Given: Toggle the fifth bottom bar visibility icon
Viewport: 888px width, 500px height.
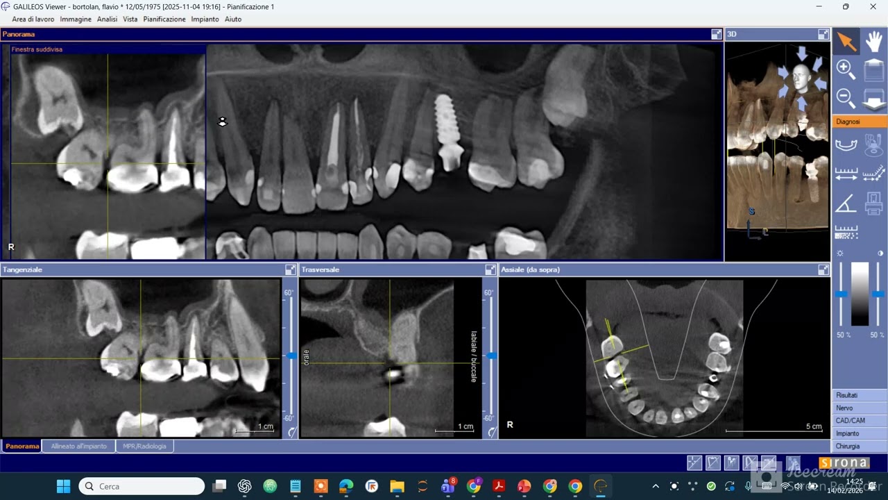Looking at the screenshot, I should point(769,462).
